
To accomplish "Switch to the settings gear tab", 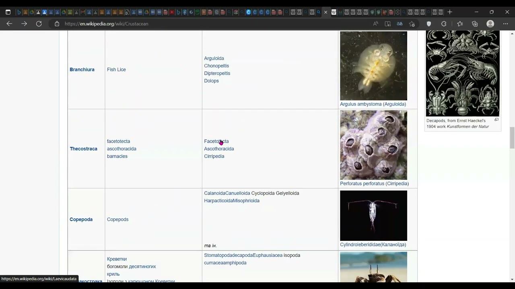I will pos(398,12).
